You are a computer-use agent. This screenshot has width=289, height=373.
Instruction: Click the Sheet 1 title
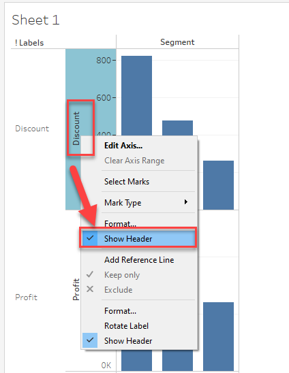tap(35, 20)
